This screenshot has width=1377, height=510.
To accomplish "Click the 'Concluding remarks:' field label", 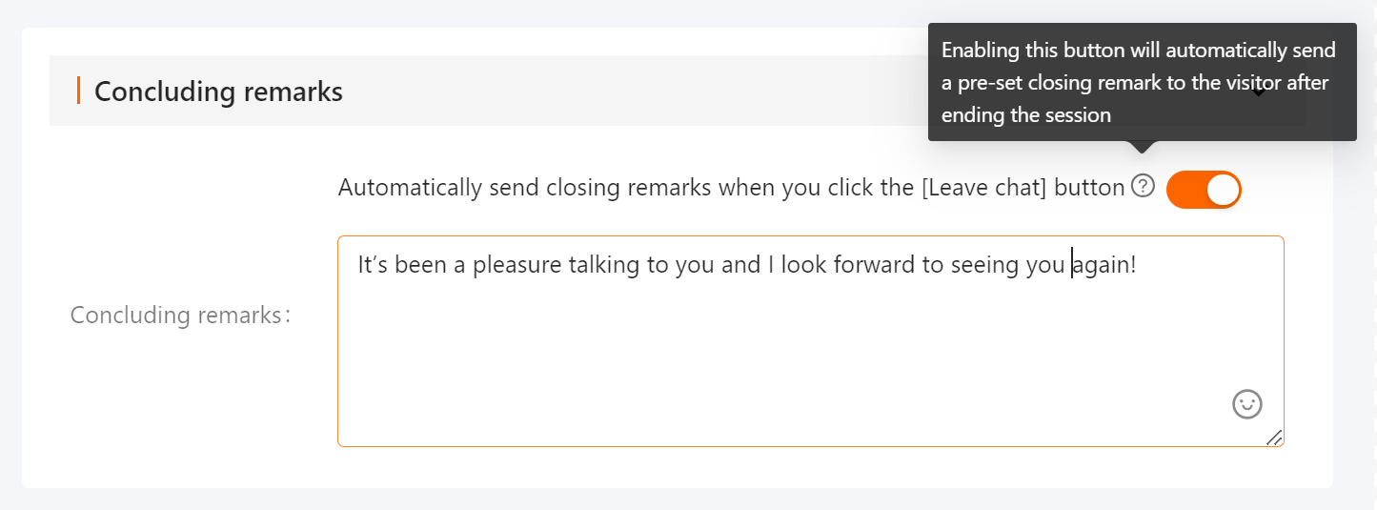I will coord(180,315).
